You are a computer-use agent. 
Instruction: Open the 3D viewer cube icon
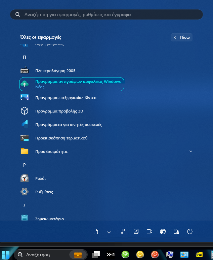point(25,111)
